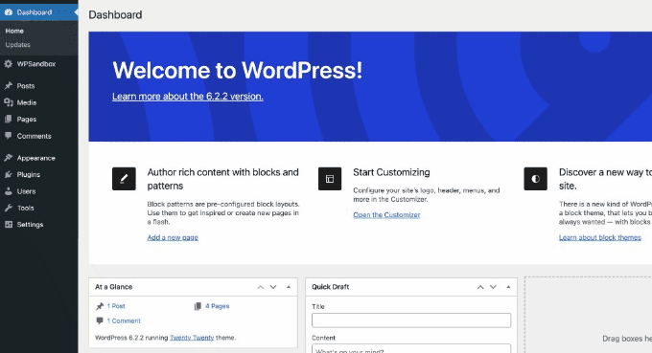The image size is (652, 353).
Task: Open the Media menu
Action: coord(38,102)
